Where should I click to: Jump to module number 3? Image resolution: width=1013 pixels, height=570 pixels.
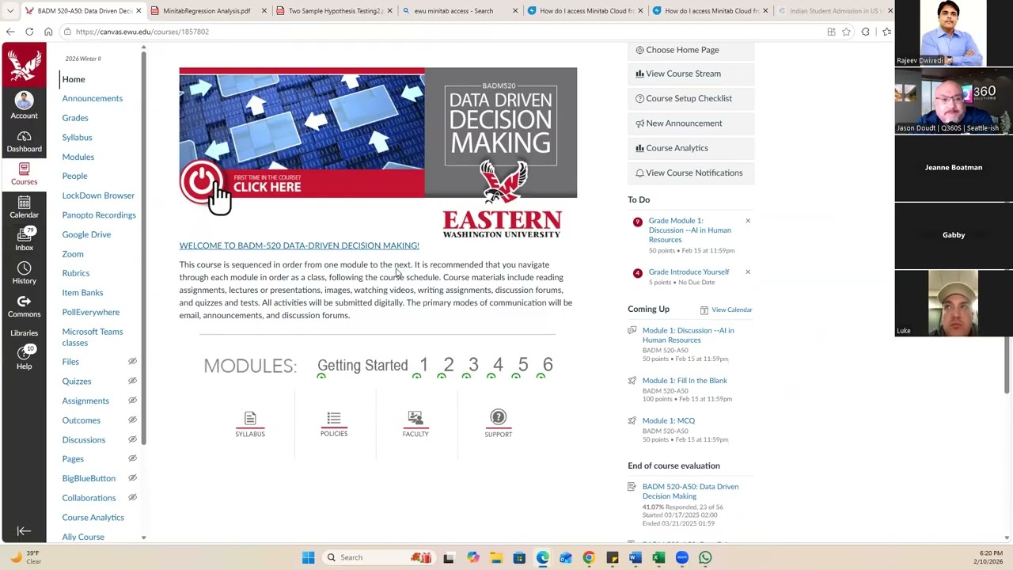pos(473,364)
